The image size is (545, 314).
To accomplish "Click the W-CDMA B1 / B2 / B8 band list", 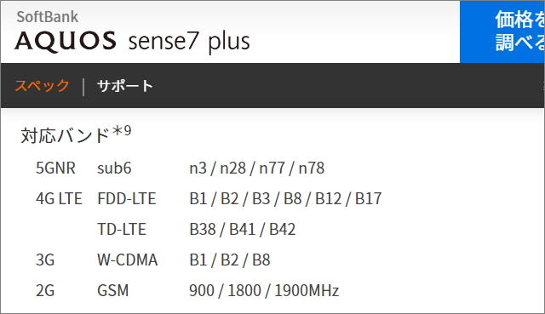I will (x=230, y=260).
